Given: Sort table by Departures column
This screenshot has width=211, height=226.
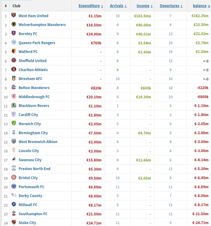Looking at the screenshot, I should (171, 6).
